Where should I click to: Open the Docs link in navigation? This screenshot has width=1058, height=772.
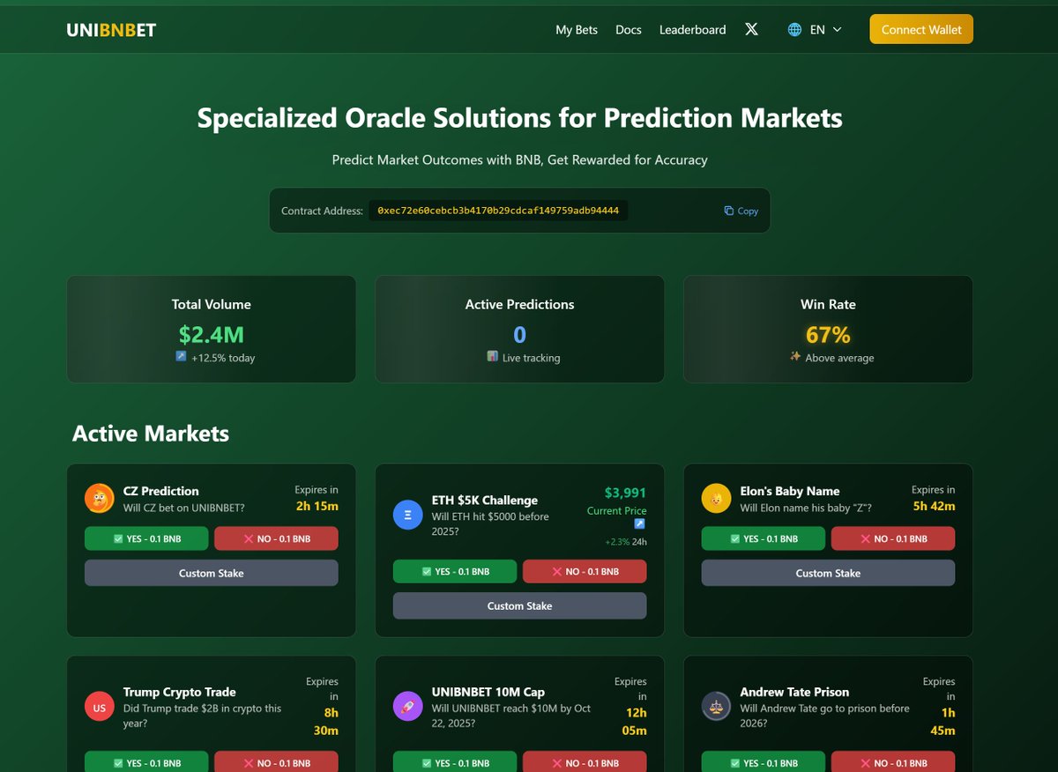(629, 29)
